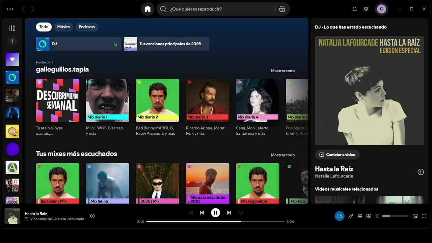Expand Your Library sidebar icon

(x=12, y=28)
